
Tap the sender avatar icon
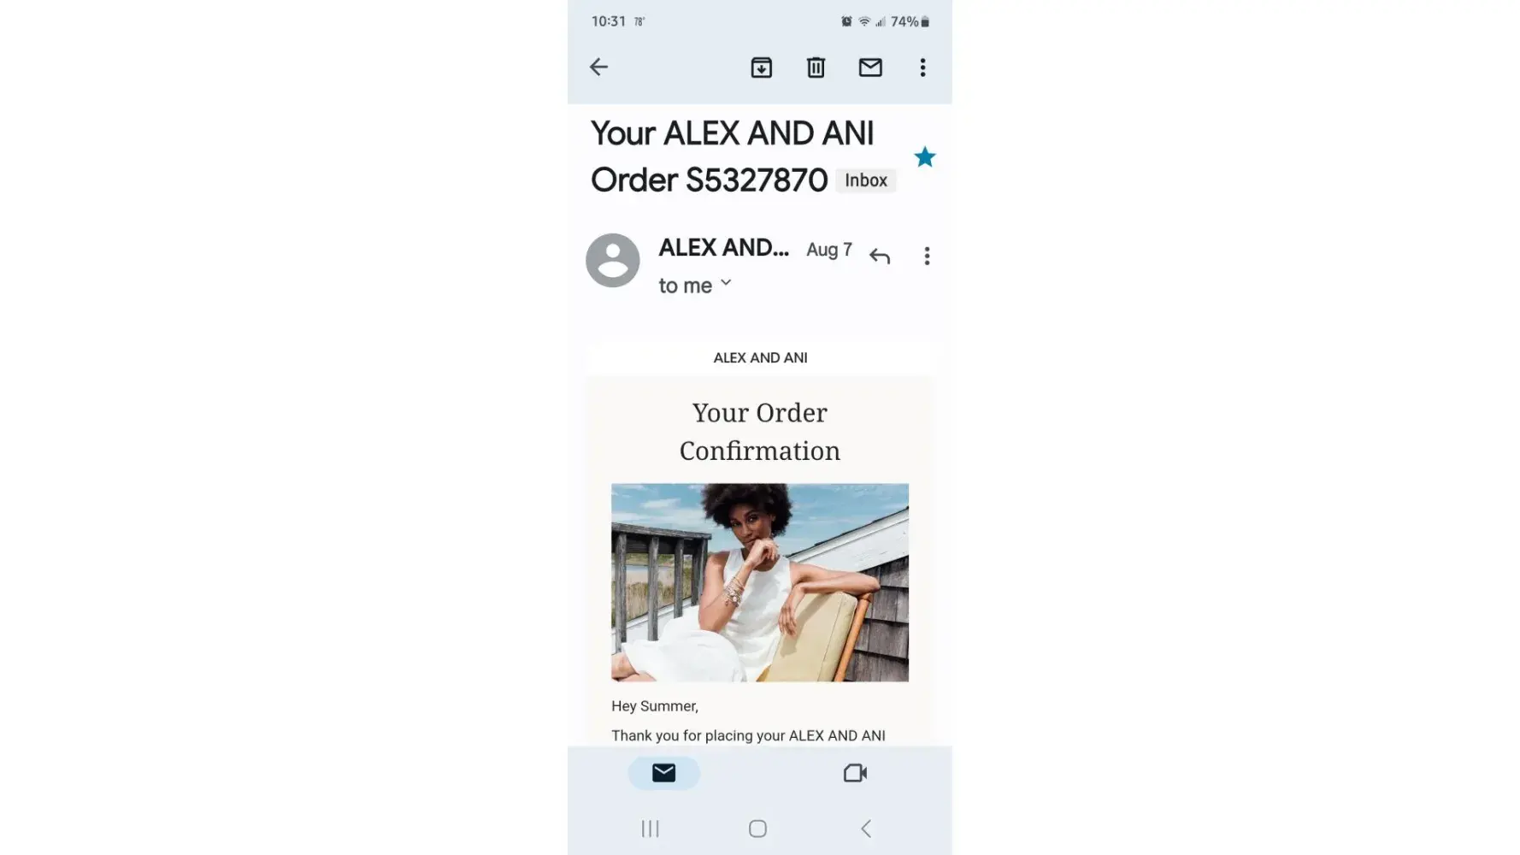coord(612,260)
